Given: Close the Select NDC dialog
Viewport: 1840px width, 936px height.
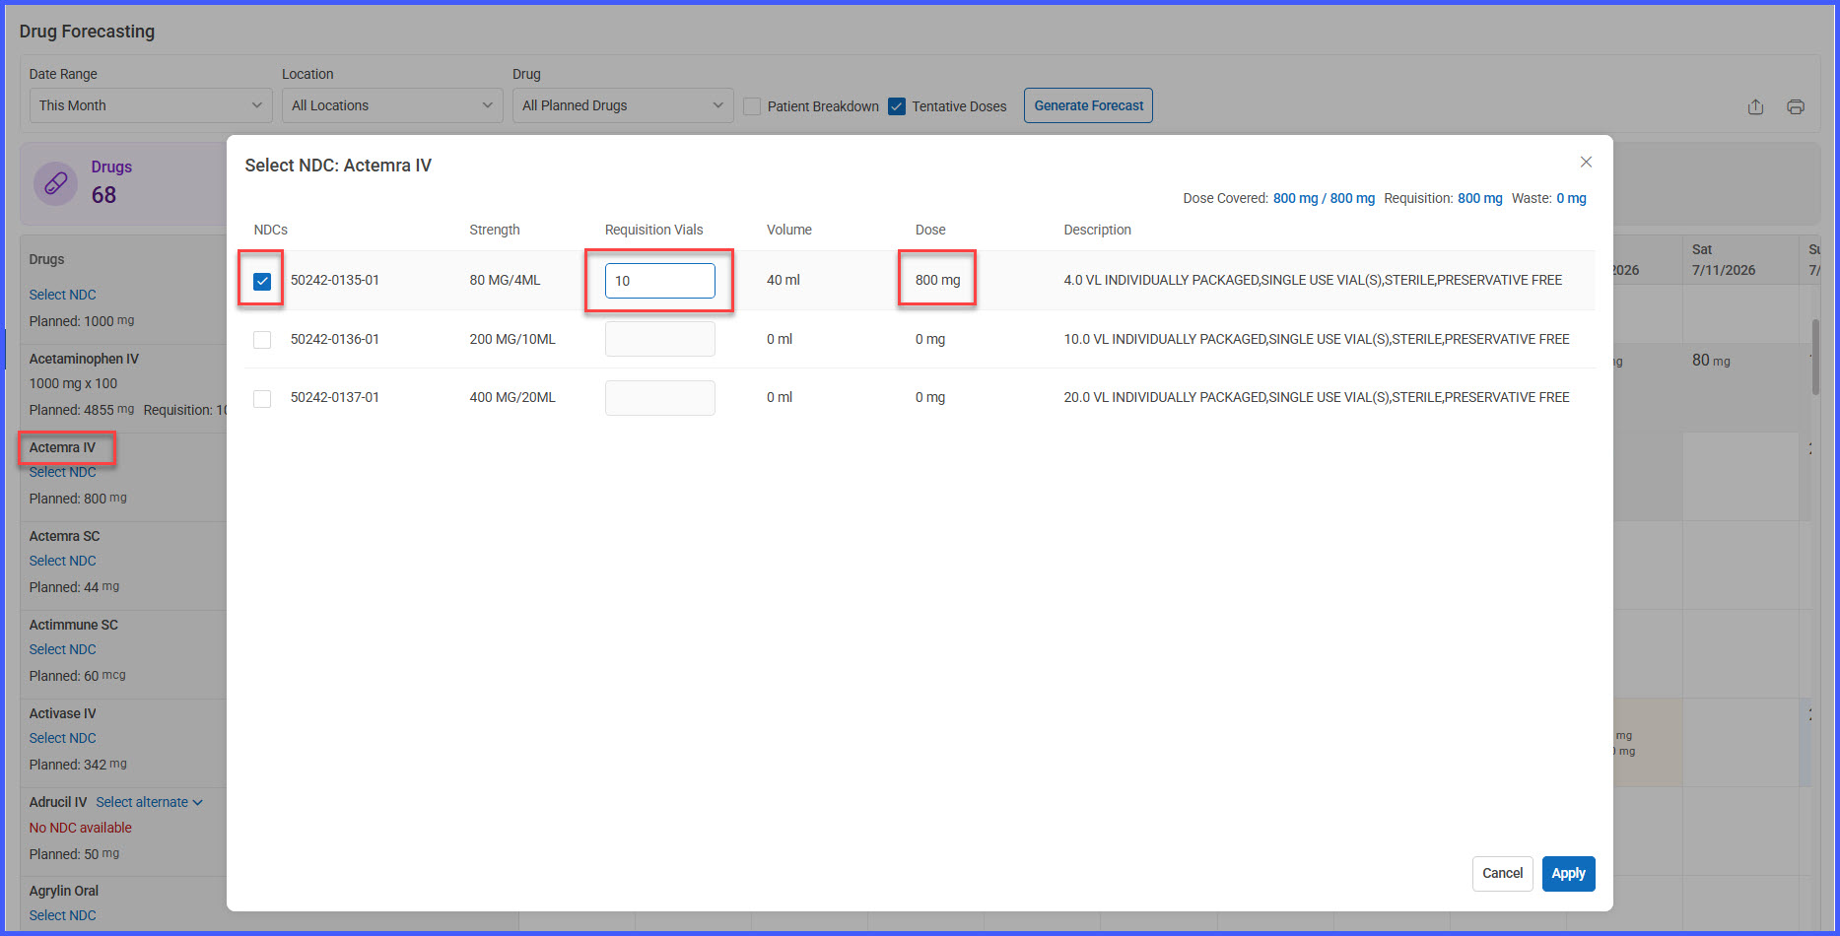Looking at the screenshot, I should (1586, 162).
